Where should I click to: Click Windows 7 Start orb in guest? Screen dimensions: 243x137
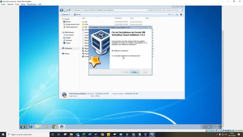pyautogui.click(x=23, y=127)
